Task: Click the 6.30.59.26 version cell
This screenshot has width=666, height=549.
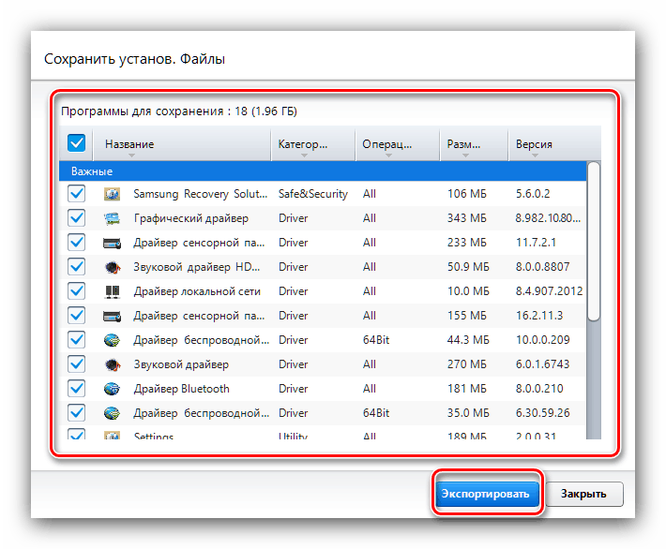Action: pos(542,413)
